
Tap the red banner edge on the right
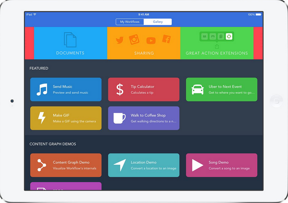[259, 43]
